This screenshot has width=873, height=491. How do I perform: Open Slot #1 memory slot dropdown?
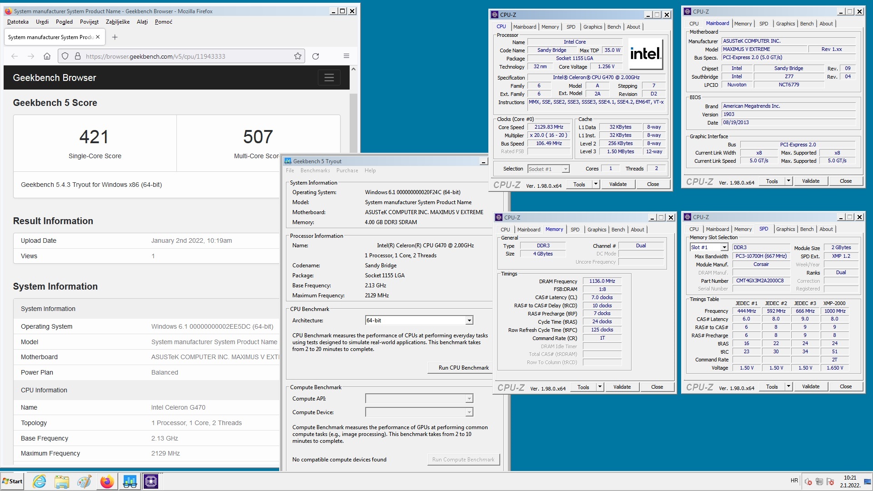[x=724, y=247]
